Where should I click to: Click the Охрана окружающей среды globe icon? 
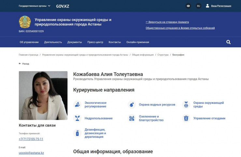point(186,105)
